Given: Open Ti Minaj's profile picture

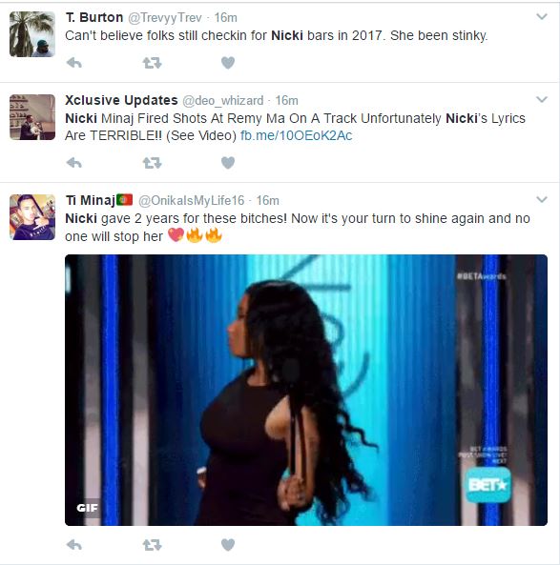Looking at the screenshot, I should (32, 217).
